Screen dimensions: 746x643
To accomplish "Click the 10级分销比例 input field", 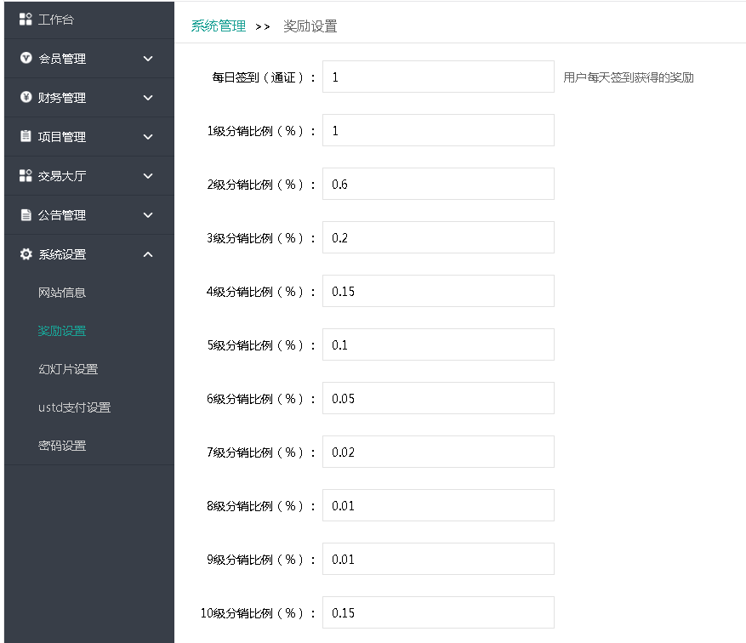I will 438,612.
